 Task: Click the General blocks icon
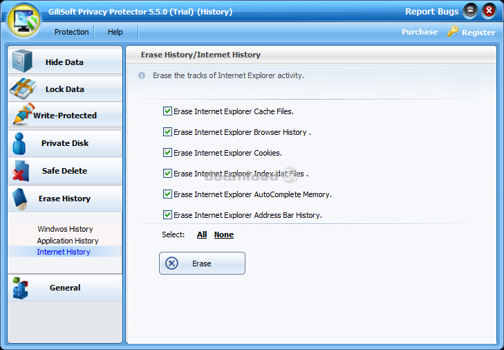coord(20,288)
